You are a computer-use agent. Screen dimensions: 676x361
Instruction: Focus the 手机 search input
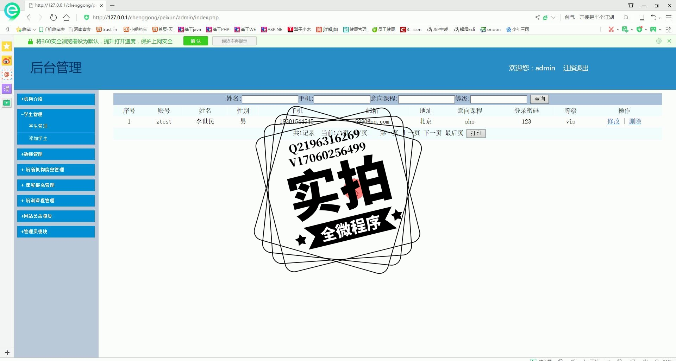point(342,99)
